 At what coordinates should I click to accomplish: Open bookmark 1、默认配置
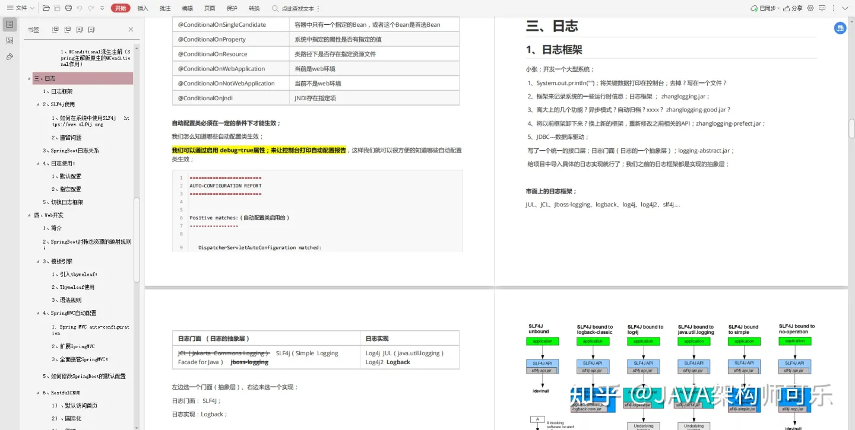coord(66,177)
